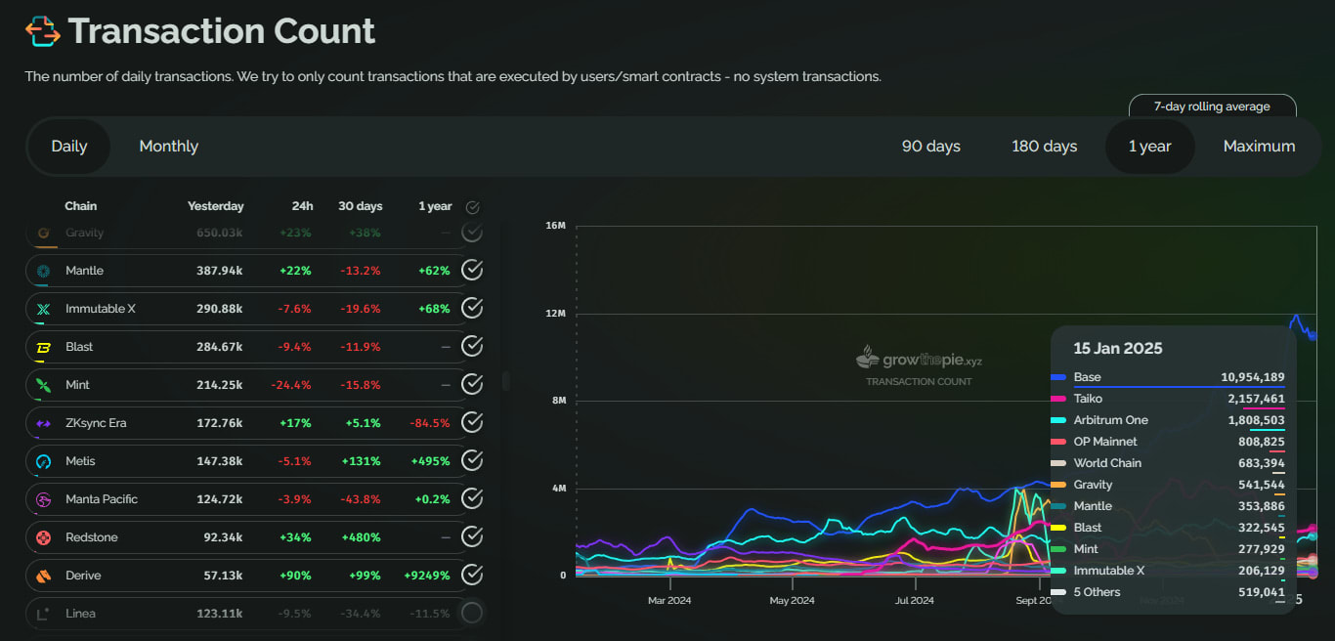The image size is (1335, 641).
Task: Click the Gravity chain icon
Action: (43, 233)
